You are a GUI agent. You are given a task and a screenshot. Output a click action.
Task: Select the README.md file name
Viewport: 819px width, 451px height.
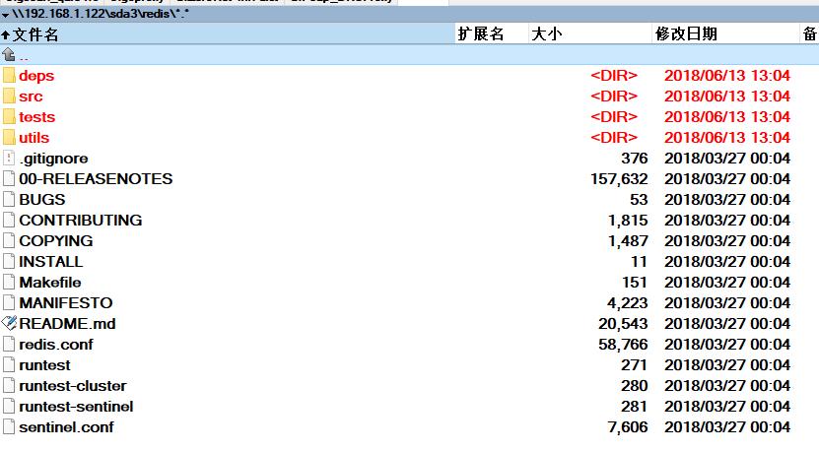[x=67, y=324]
